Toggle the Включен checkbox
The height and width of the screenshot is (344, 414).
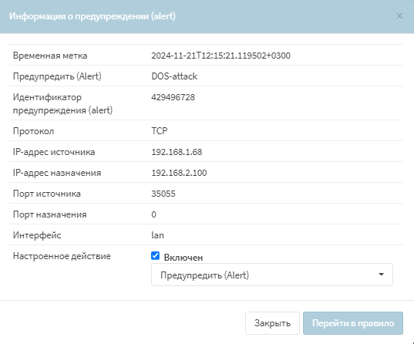pyautogui.click(x=155, y=256)
